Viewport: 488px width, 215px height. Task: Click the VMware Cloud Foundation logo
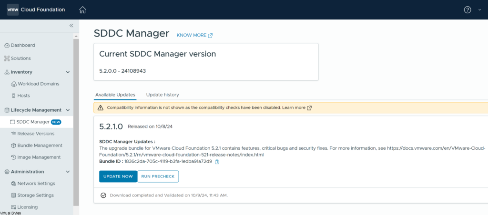[36, 10]
